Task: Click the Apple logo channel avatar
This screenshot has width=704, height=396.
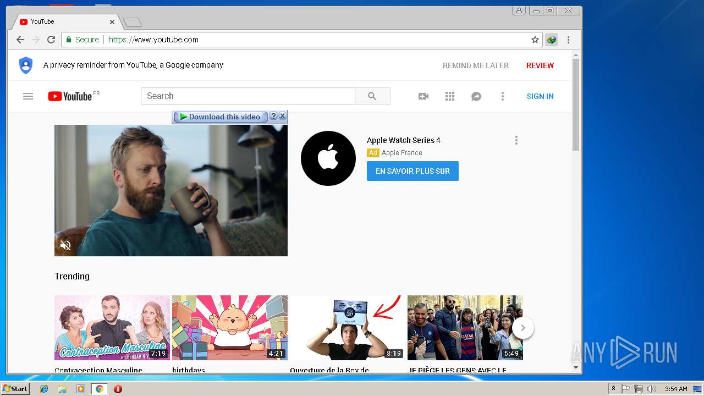Action: 328,158
